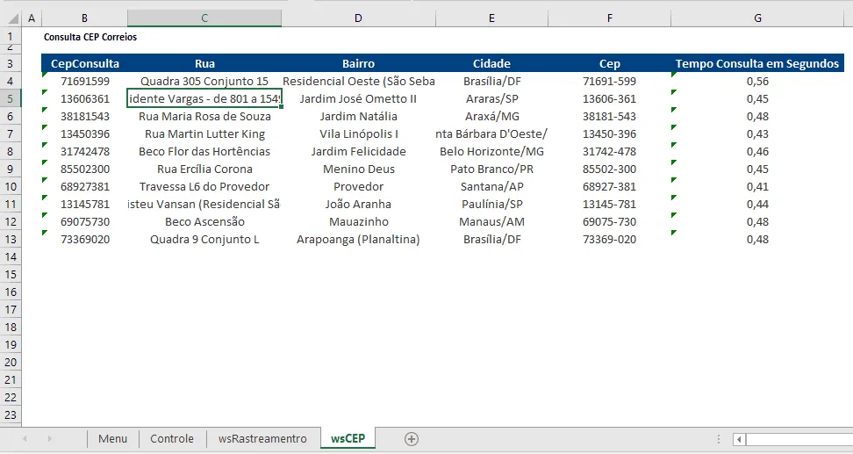Open the Menu sheet tab
Viewport: 853px width, 454px height.
pos(112,439)
